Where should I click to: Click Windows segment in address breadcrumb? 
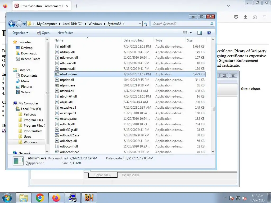(x=95, y=24)
